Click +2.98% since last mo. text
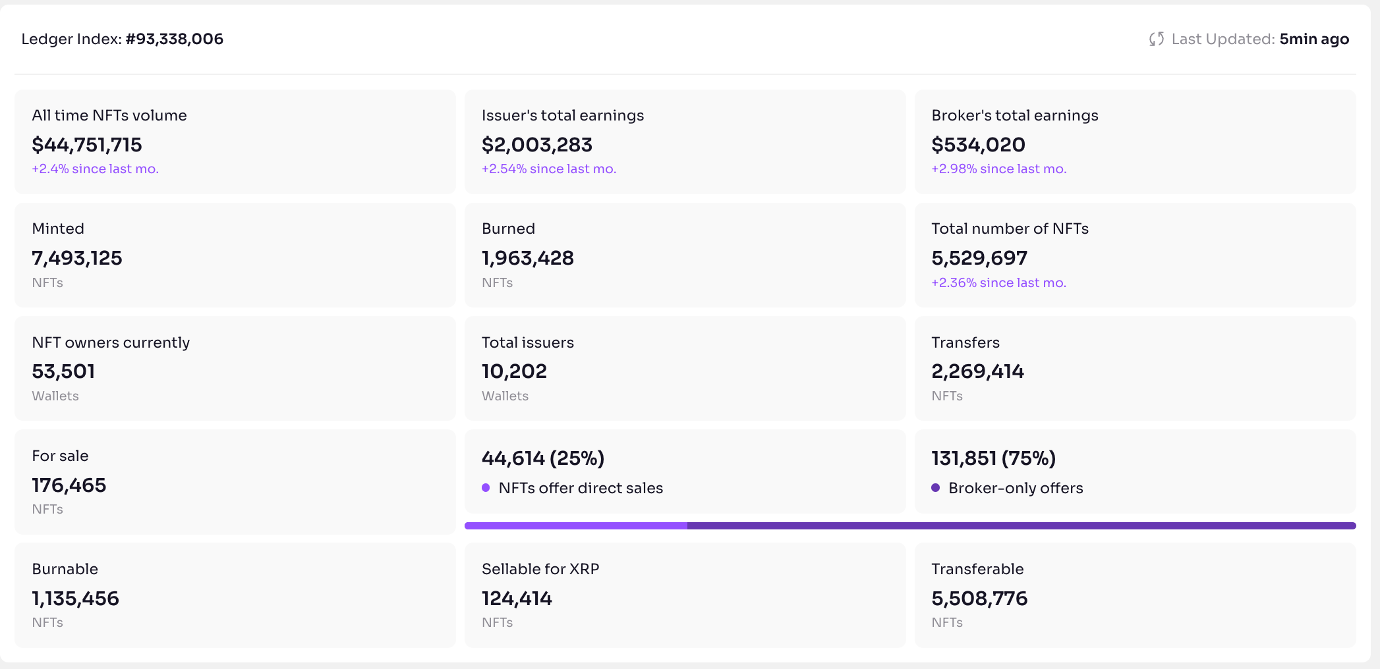The image size is (1380, 669). point(999,169)
